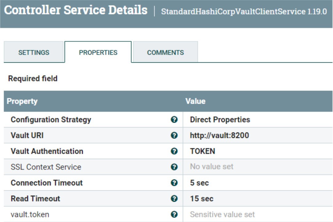Open help icon next to Read Timeout
333x222 pixels.
(174, 198)
